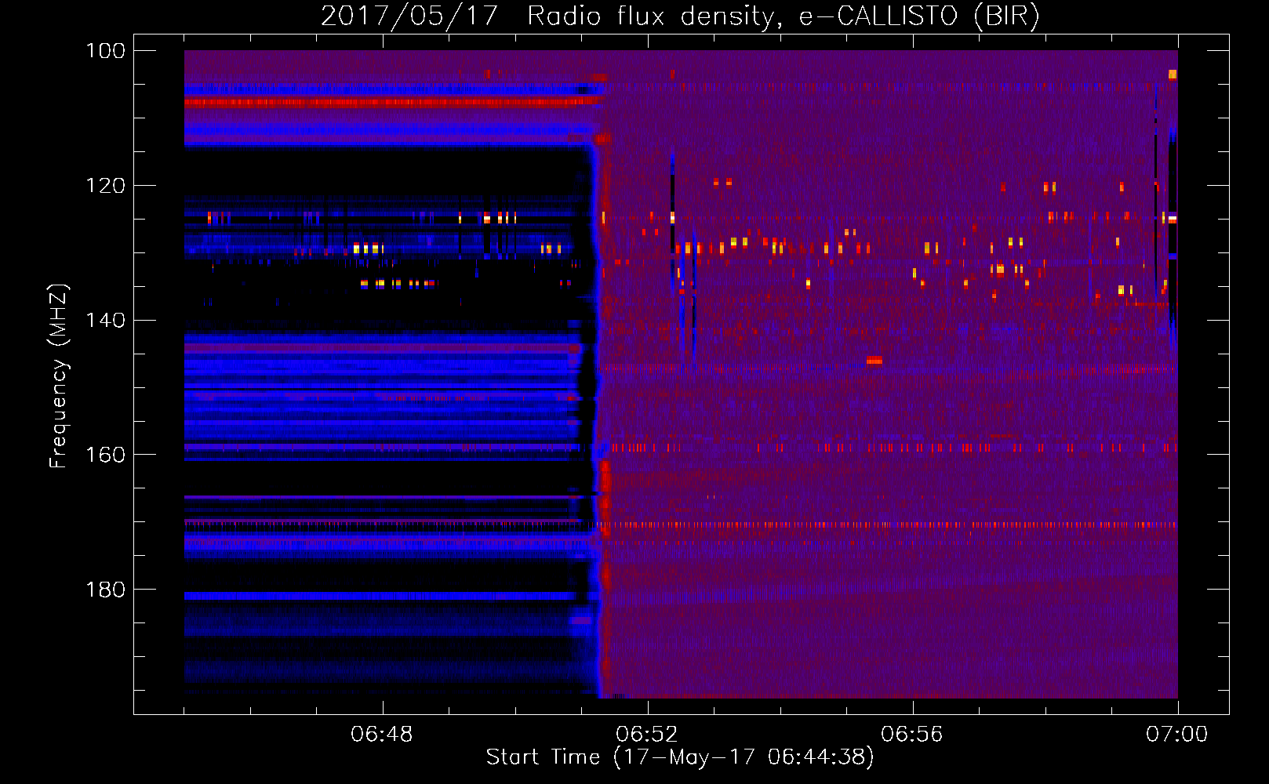The image size is (1269, 784).
Task: Click the 120 MHz y-axis tick label
Action: pyautogui.click(x=106, y=186)
